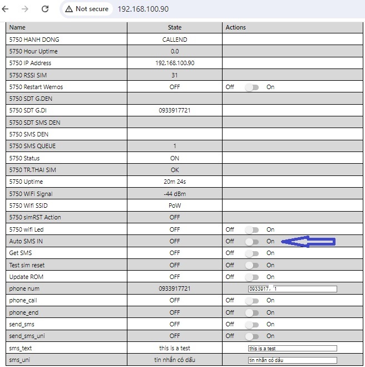This screenshot has width=365, height=367.
Task: Click the Name column header
Action: point(17,27)
